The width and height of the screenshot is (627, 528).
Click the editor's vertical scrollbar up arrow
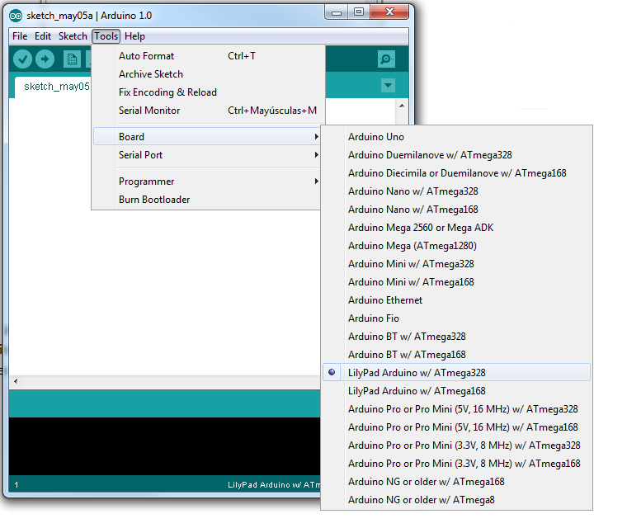tap(402, 106)
